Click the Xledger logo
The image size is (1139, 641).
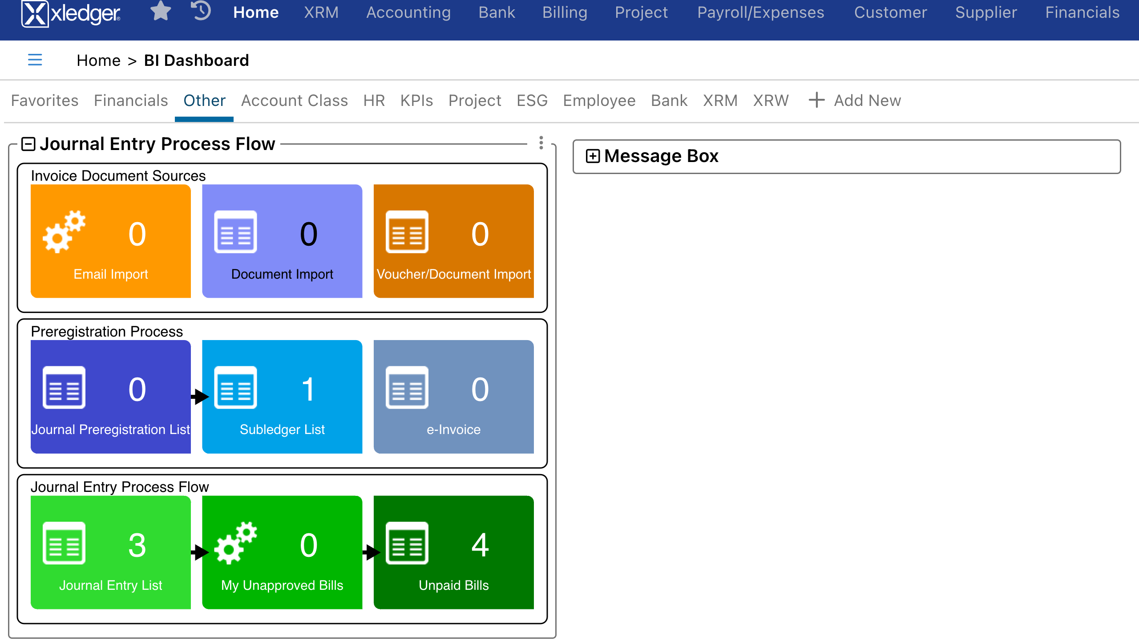coord(70,12)
